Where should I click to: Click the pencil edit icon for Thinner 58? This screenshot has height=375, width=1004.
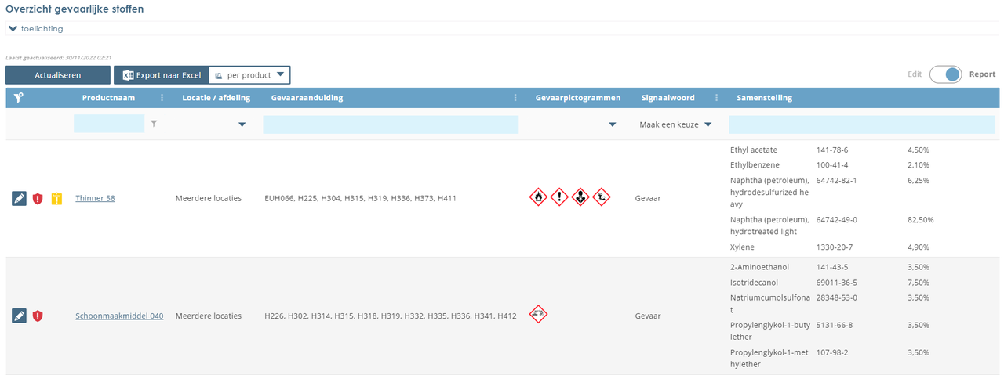click(x=20, y=199)
